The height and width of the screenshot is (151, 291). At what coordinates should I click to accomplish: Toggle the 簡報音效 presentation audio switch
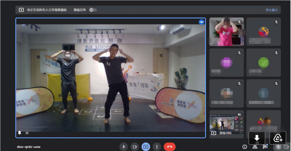point(93,10)
